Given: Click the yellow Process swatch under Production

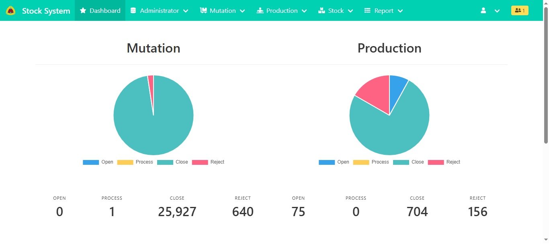Looking at the screenshot, I should (361, 162).
